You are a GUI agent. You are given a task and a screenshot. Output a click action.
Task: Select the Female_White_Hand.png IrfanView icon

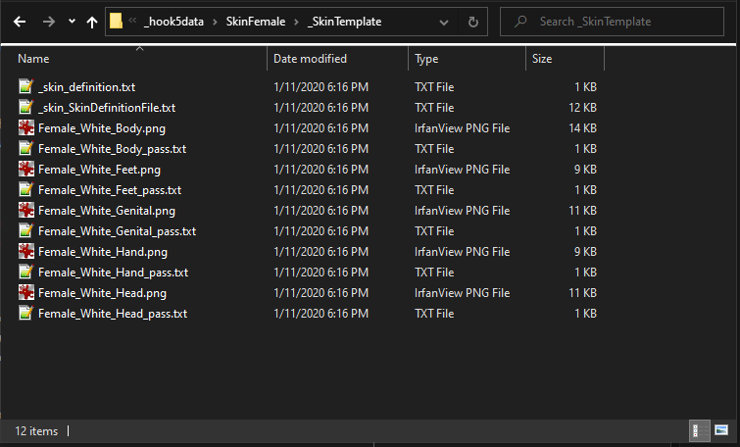[x=25, y=252]
